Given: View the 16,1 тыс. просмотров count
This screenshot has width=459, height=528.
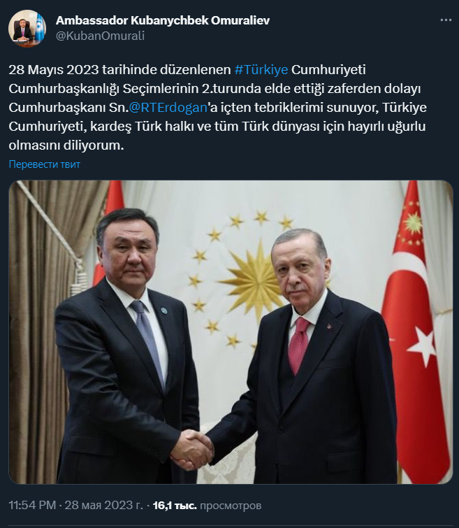Looking at the screenshot, I should click(x=207, y=505).
